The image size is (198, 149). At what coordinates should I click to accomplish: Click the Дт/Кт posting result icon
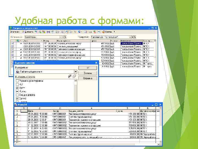(x=94, y=32)
